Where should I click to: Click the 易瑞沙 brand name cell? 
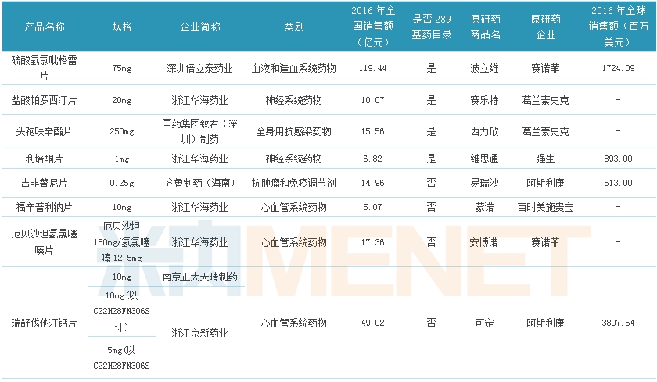485,183
